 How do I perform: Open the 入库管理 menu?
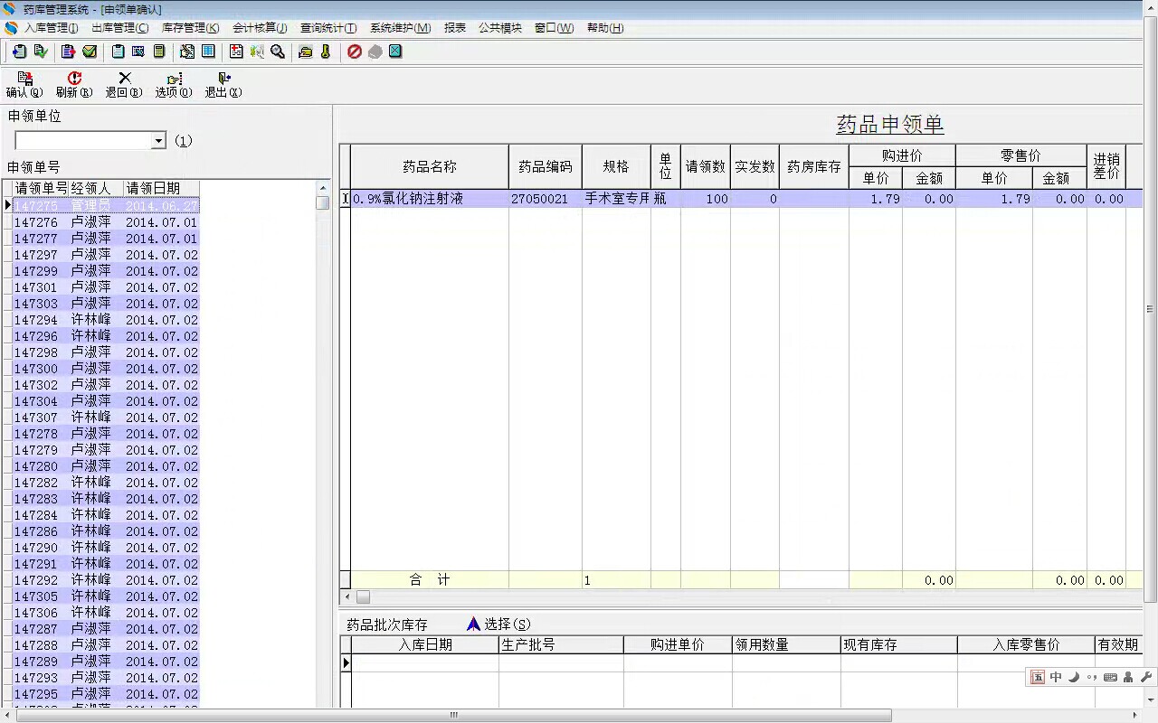[51, 28]
